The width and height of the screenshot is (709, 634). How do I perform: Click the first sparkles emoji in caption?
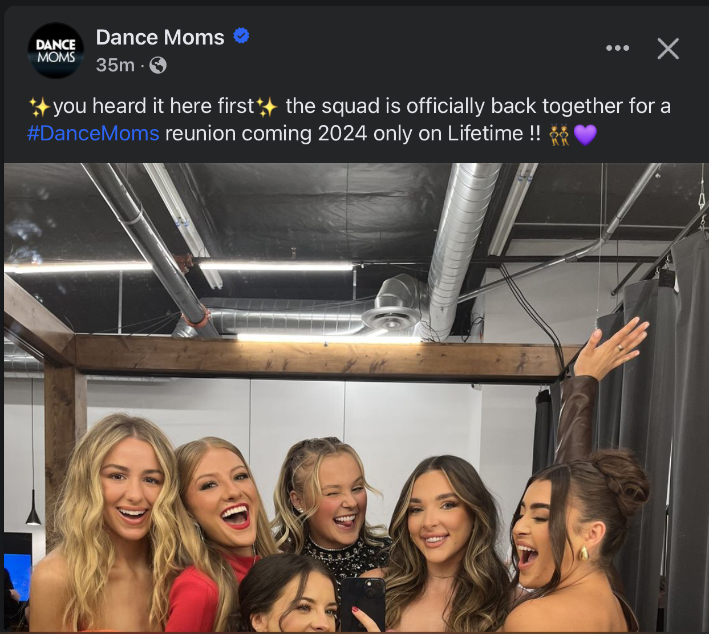coord(39,107)
